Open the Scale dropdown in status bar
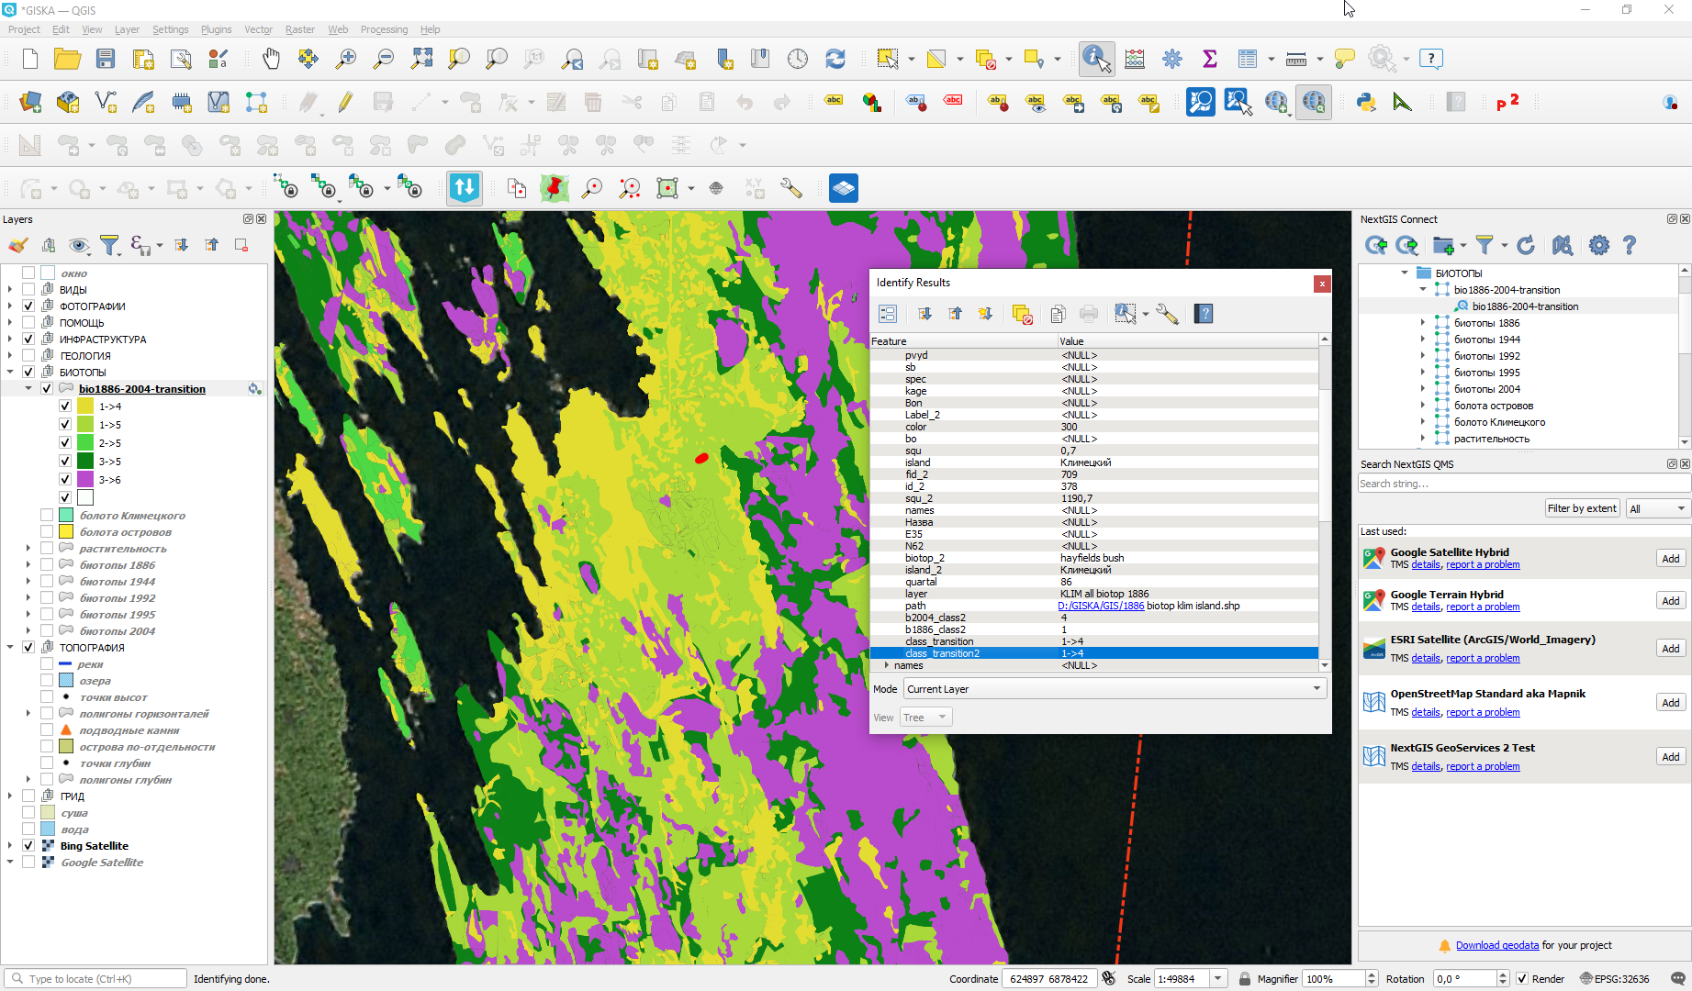The width and height of the screenshot is (1692, 991). pyautogui.click(x=1218, y=979)
